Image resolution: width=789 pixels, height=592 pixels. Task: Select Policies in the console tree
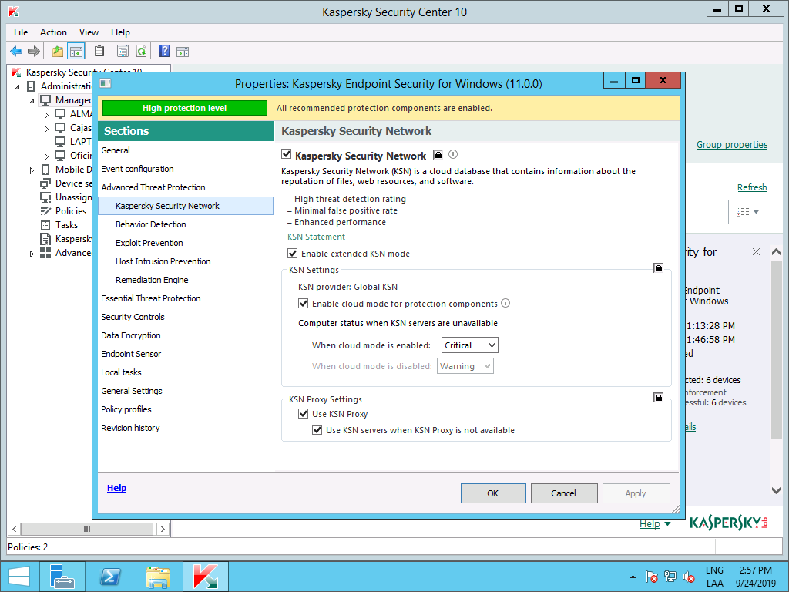[70, 211]
